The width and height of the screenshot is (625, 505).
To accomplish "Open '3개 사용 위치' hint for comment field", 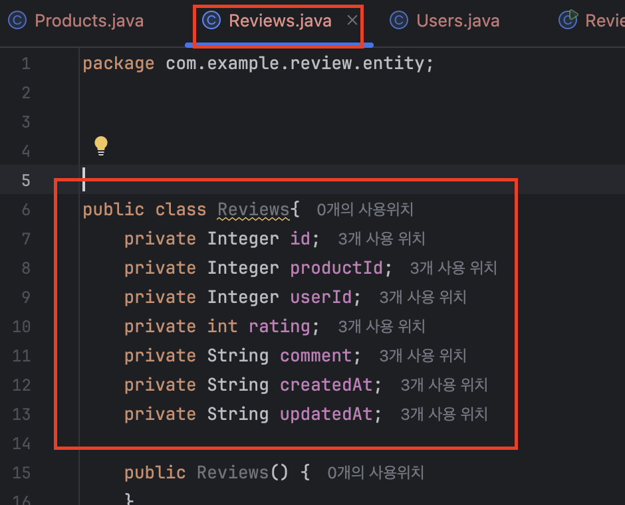I will coord(422,356).
